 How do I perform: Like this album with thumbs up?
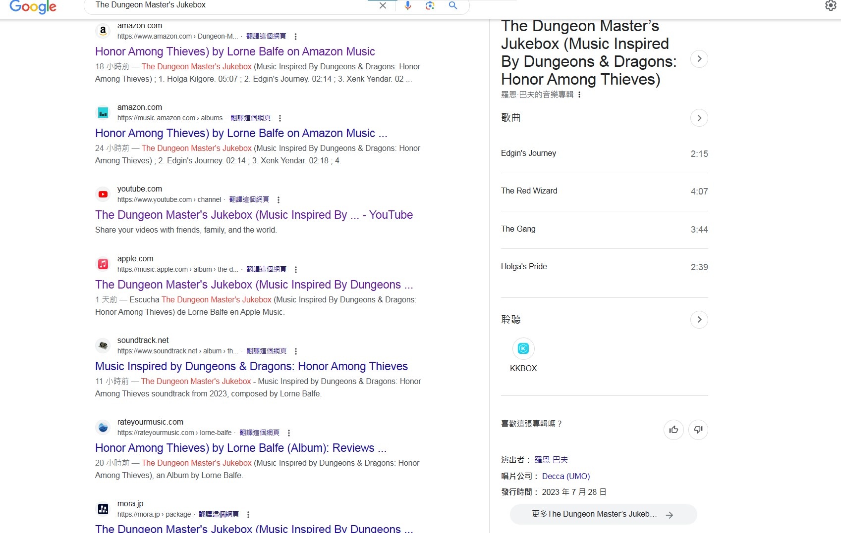(673, 430)
